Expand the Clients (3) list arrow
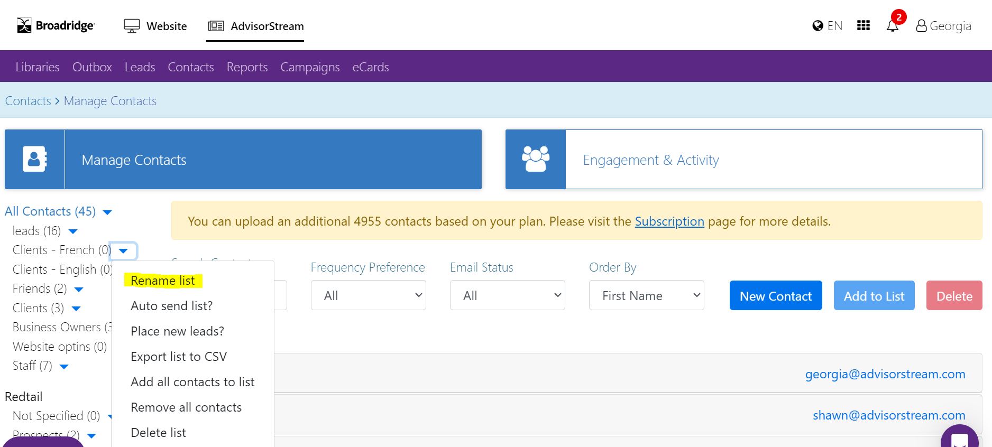Image resolution: width=992 pixels, height=447 pixels. pyautogui.click(x=76, y=309)
